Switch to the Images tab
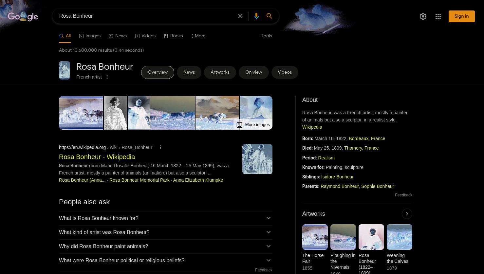The height and width of the screenshot is (274, 484). (90, 36)
